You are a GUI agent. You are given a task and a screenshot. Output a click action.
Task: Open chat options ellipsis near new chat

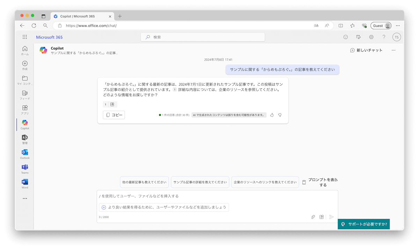point(394,50)
